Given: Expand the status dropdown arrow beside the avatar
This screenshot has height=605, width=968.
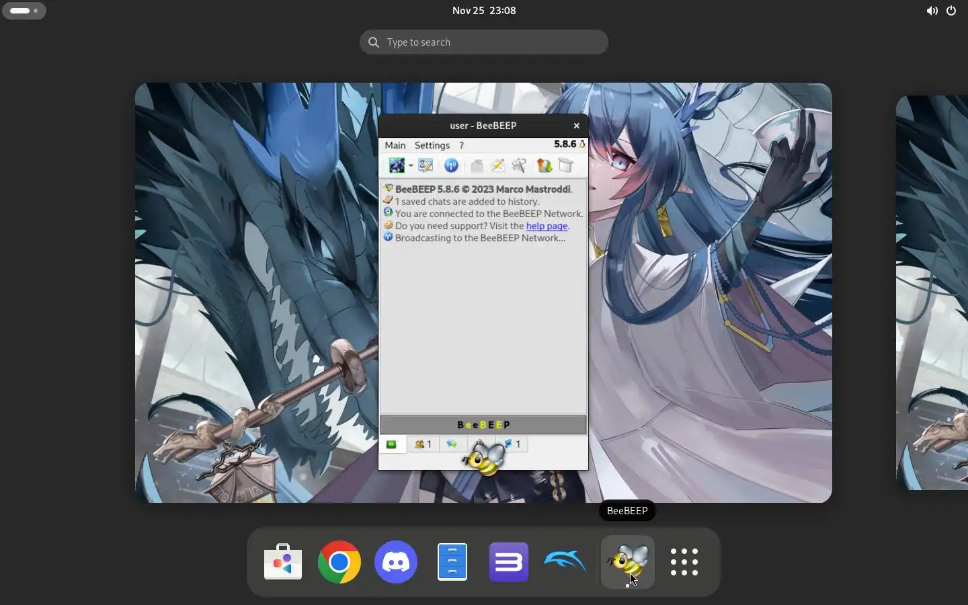Looking at the screenshot, I should click(411, 166).
